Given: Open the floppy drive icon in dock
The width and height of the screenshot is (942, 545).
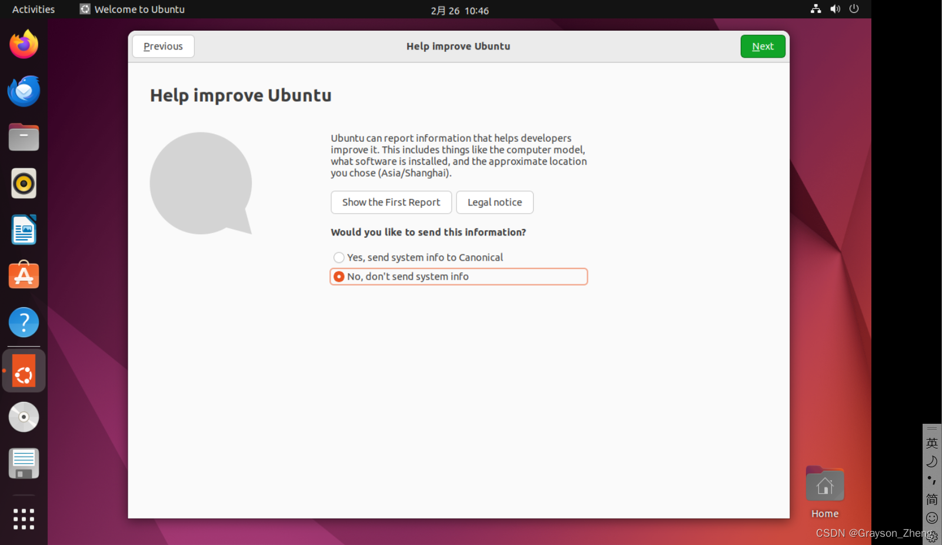Looking at the screenshot, I should 24,463.
